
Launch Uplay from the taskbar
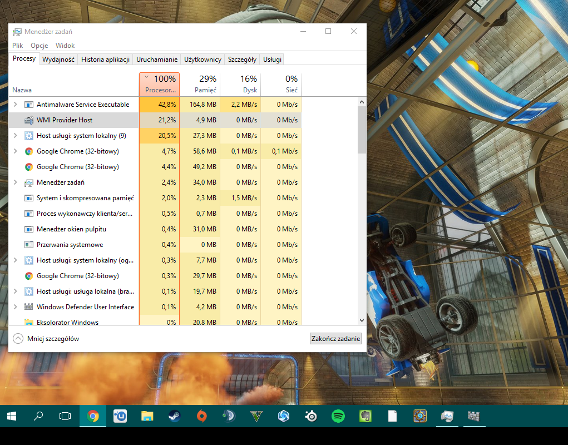click(x=120, y=416)
